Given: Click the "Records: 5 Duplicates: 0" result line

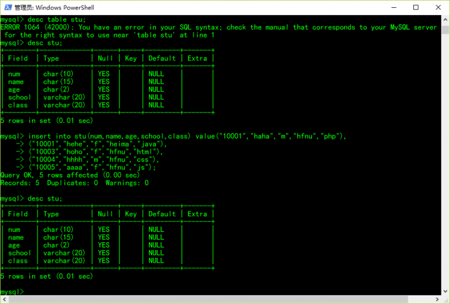Looking at the screenshot, I should pos(74,183).
